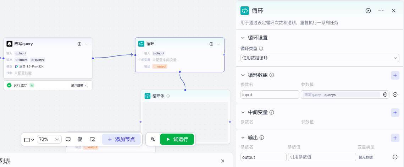Remove the output parameter row
Screen dimensions: 404x167
(395, 157)
